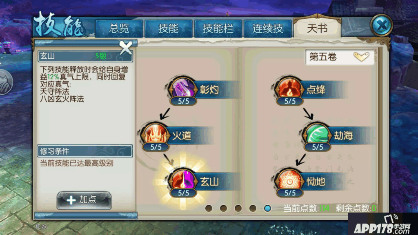Select the fifth blue page dot
This screenshot has width=418, height=235.
pyautogui.click(x=267, y=208)
